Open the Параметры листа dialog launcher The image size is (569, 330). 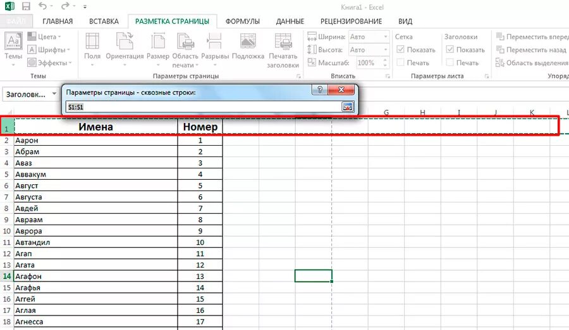coord(487,76)
